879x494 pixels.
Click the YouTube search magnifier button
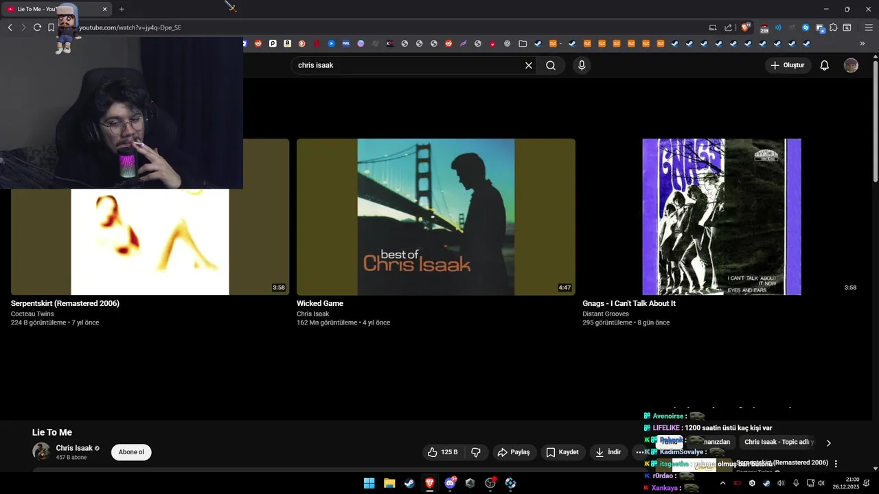551,65
